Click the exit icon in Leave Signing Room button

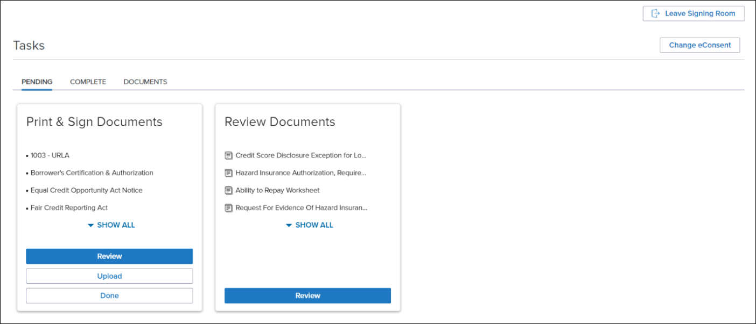(656, 13)
